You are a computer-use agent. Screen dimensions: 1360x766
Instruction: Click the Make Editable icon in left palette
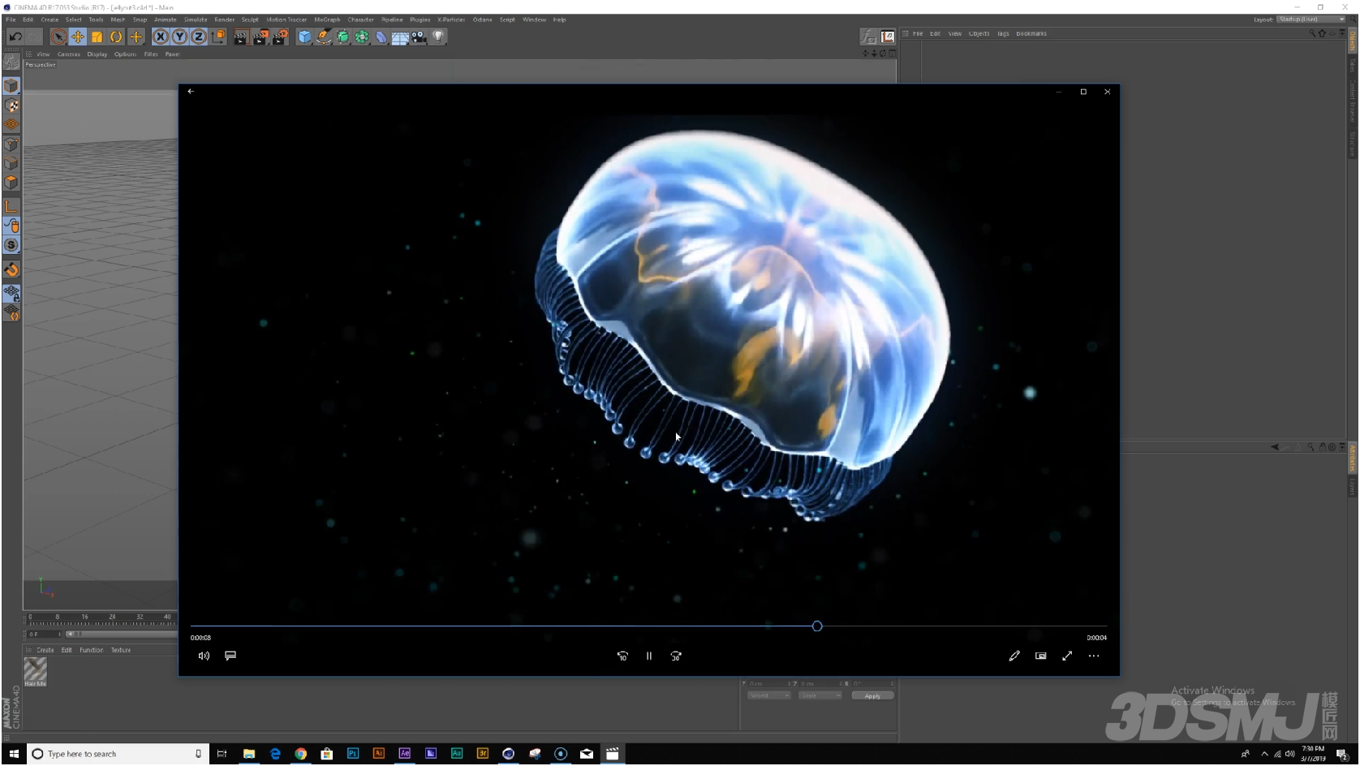pyautogui.click(x=11, y=62)
